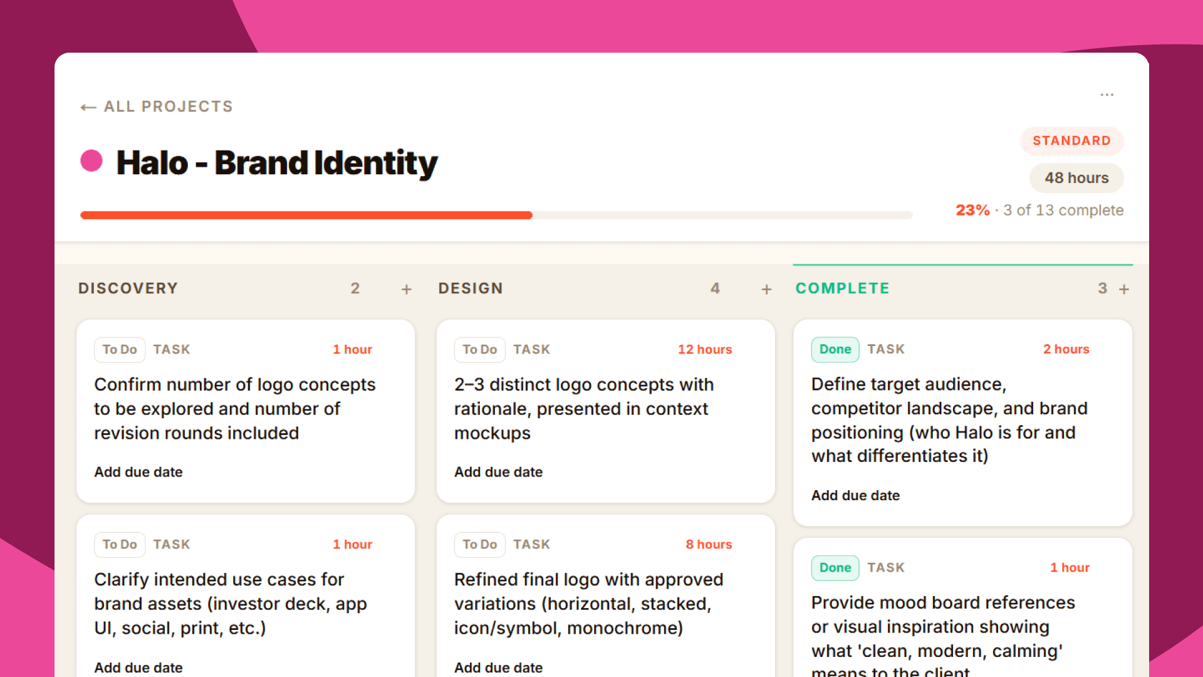Click the 2 hours estimate on target audience card
Viewport: 1203px width, 677px height.
point(1066,349)
